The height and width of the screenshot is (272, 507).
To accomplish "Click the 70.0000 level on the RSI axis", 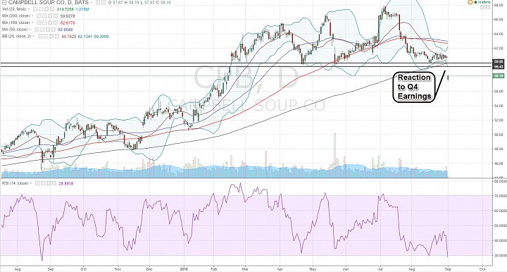I will pos(499,196).
